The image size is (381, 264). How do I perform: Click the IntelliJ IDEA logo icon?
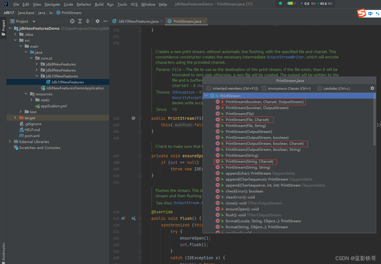[6, 4]
